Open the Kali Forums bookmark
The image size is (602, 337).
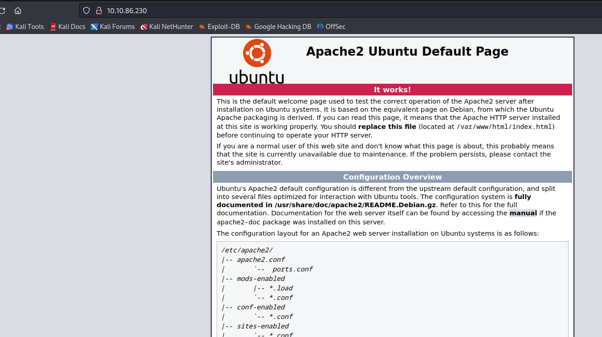coord(113,27)
